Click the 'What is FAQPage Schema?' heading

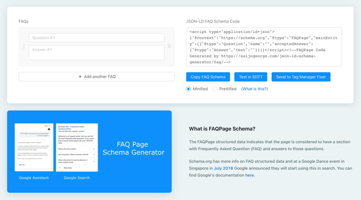[222, 129]
